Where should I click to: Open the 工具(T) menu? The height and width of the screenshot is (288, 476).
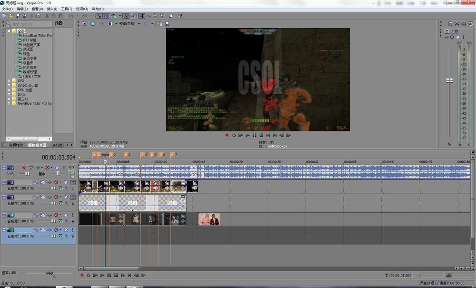[67, 9]
